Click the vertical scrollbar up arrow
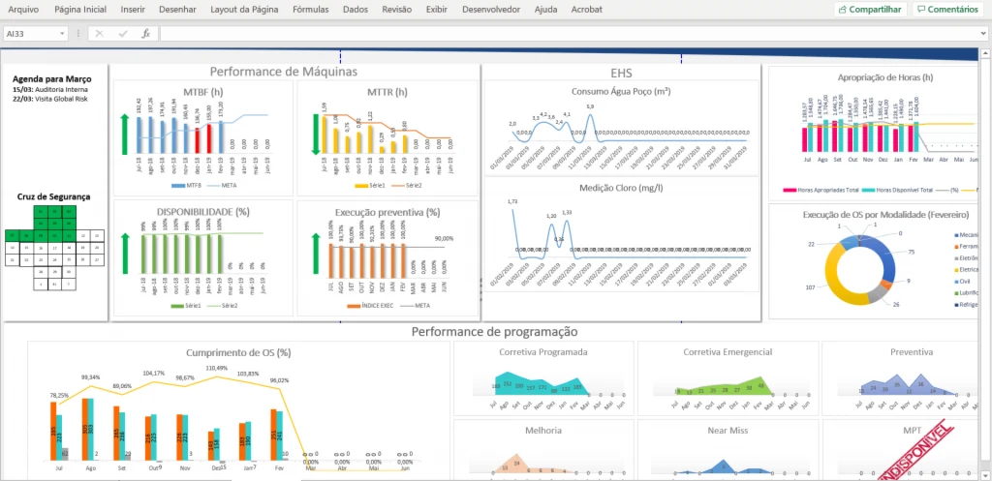Viewport: 992px width, 481px height. click(x=985, y=55)
